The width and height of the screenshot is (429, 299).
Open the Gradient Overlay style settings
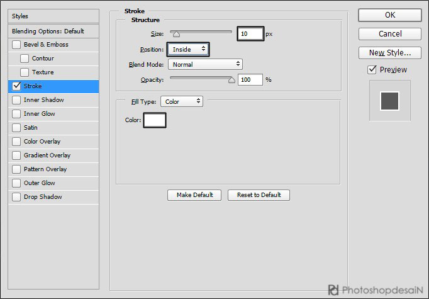47,155
